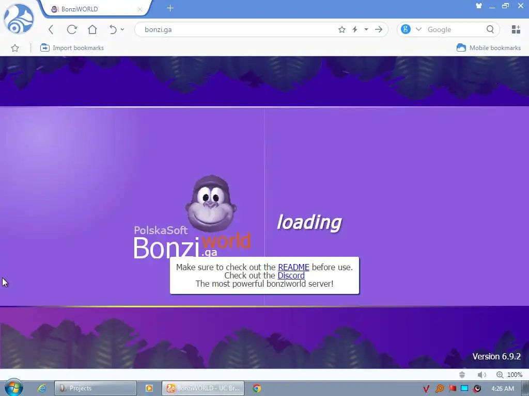This screenshot has height=396, width=529.
Task: Select BonziWORLD - UC Browser taskbar button
Action: [x=203, y=388]
